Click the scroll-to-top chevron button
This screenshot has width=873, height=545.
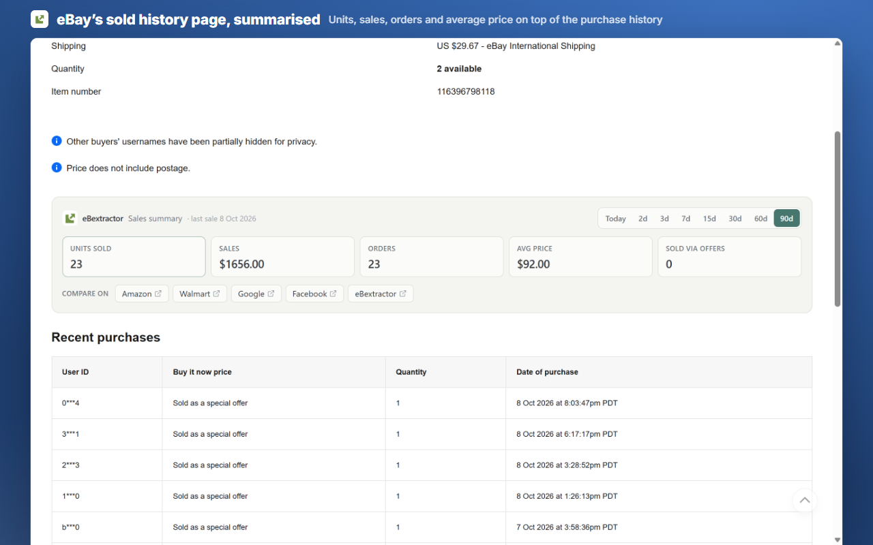[x=805, y=501]
